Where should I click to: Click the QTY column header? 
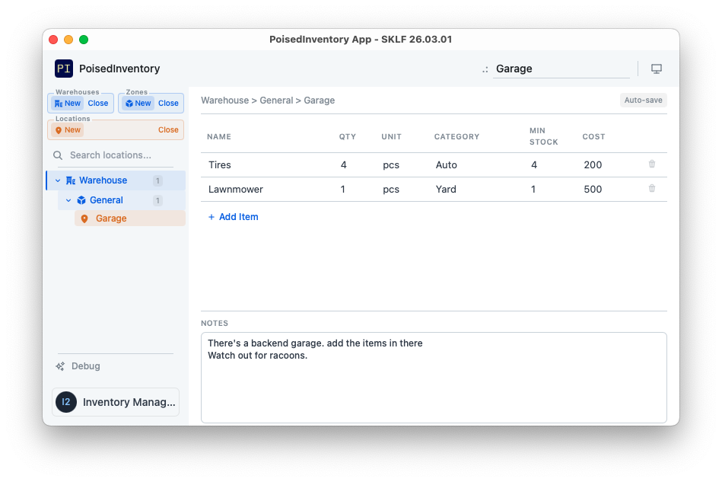348,137
